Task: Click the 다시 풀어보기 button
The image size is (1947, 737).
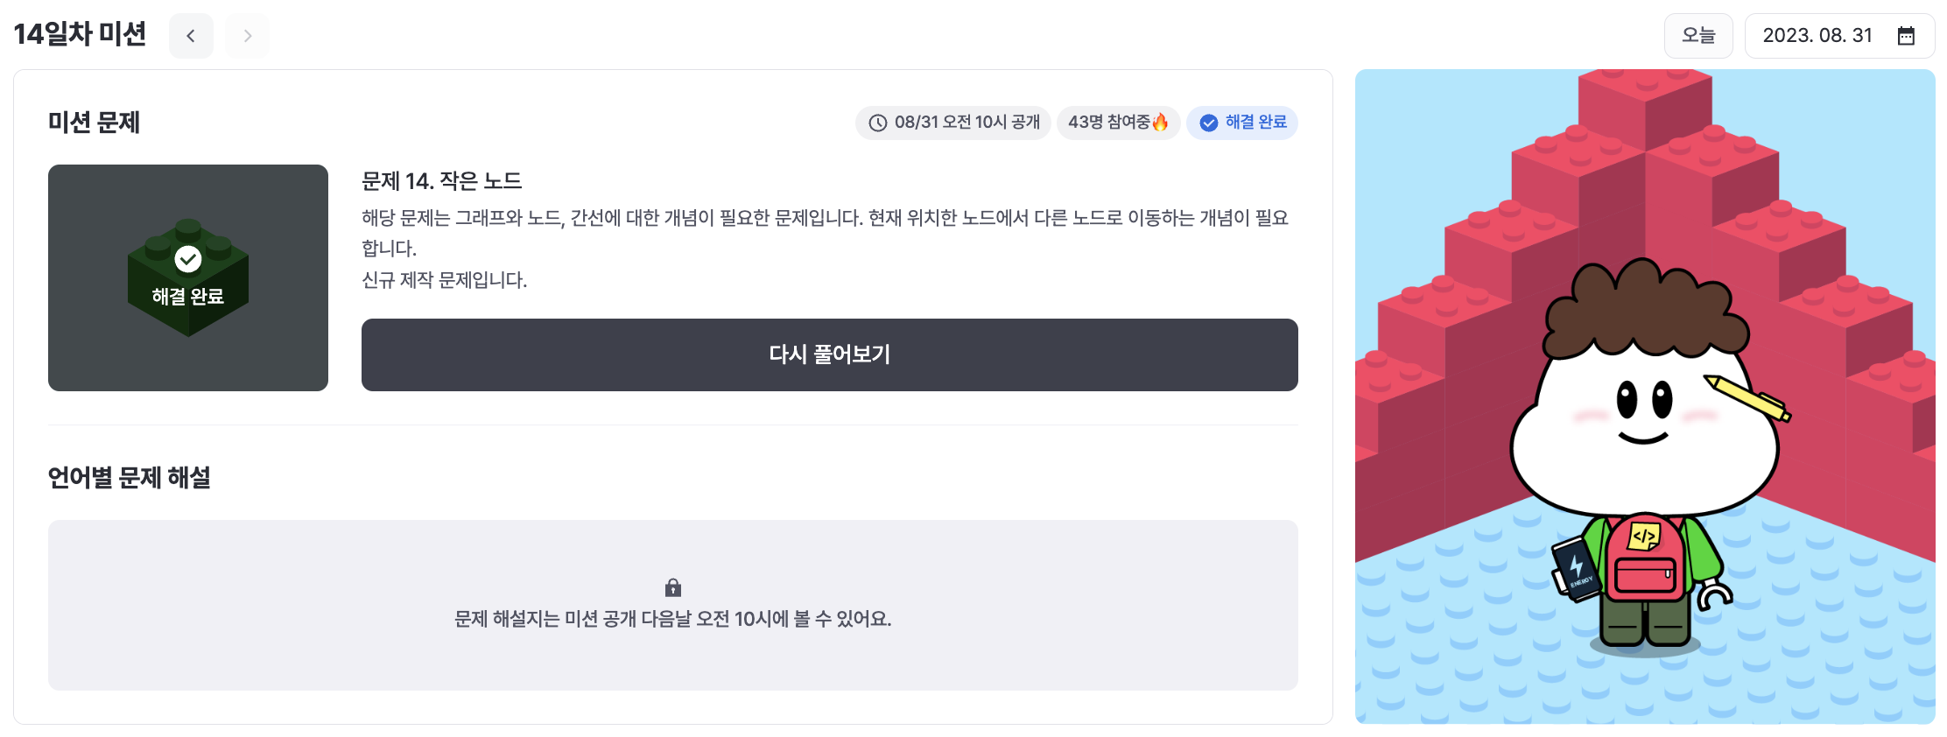Action: click(830, 354)
